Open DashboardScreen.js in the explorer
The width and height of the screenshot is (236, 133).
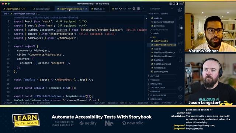coord(164,52)
